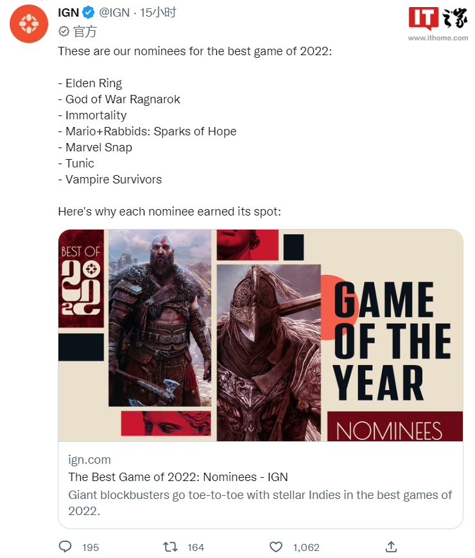Toggle retweet status on the tweet
475x558 pixels.
point(169,547)
